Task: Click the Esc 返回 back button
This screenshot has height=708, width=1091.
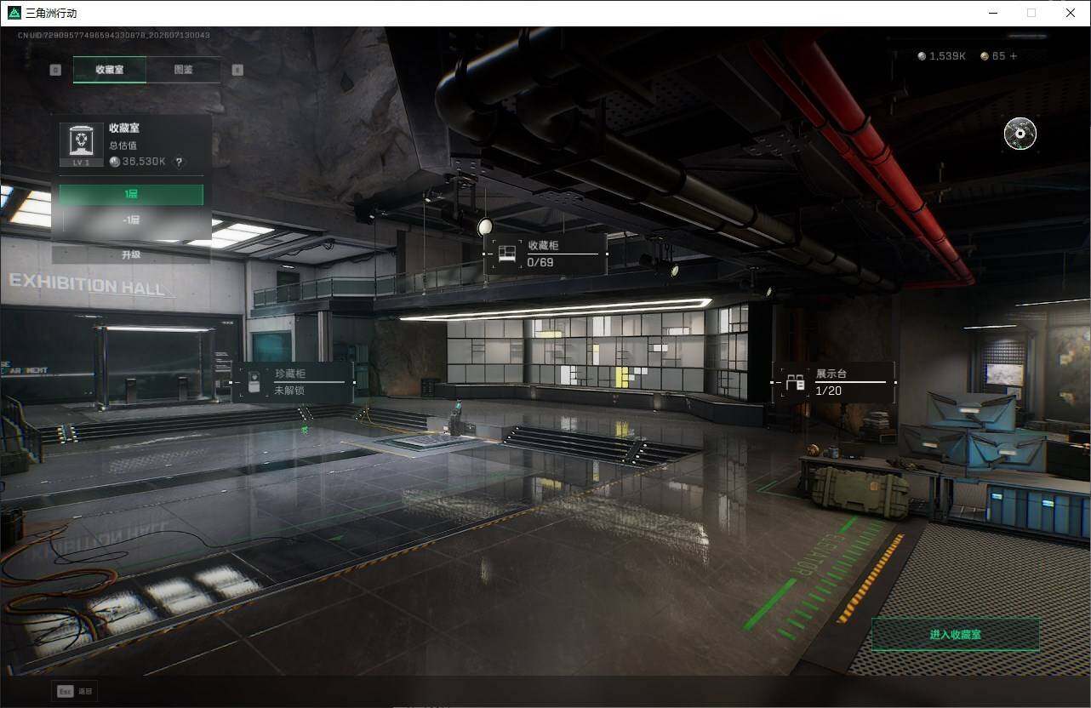Action: click(x=75, y=691)
